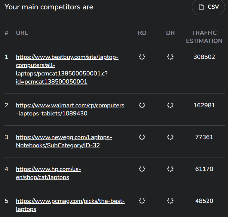Open the bestbuy.com all-laptops competitor link
The height and width of the screenshot is (217, 228).
point(67,69)
